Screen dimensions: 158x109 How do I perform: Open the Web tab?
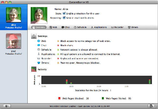click(x=53, y=27)
